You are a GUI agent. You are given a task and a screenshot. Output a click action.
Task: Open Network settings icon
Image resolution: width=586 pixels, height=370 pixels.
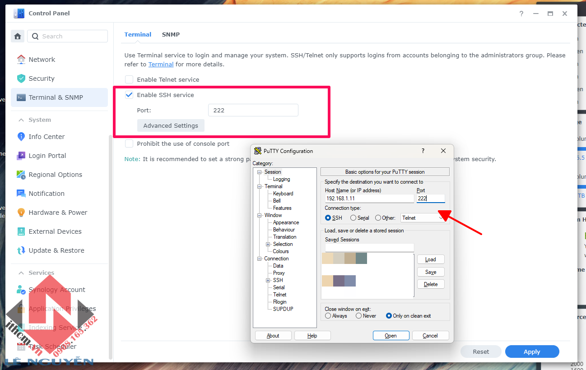point(21,60)
